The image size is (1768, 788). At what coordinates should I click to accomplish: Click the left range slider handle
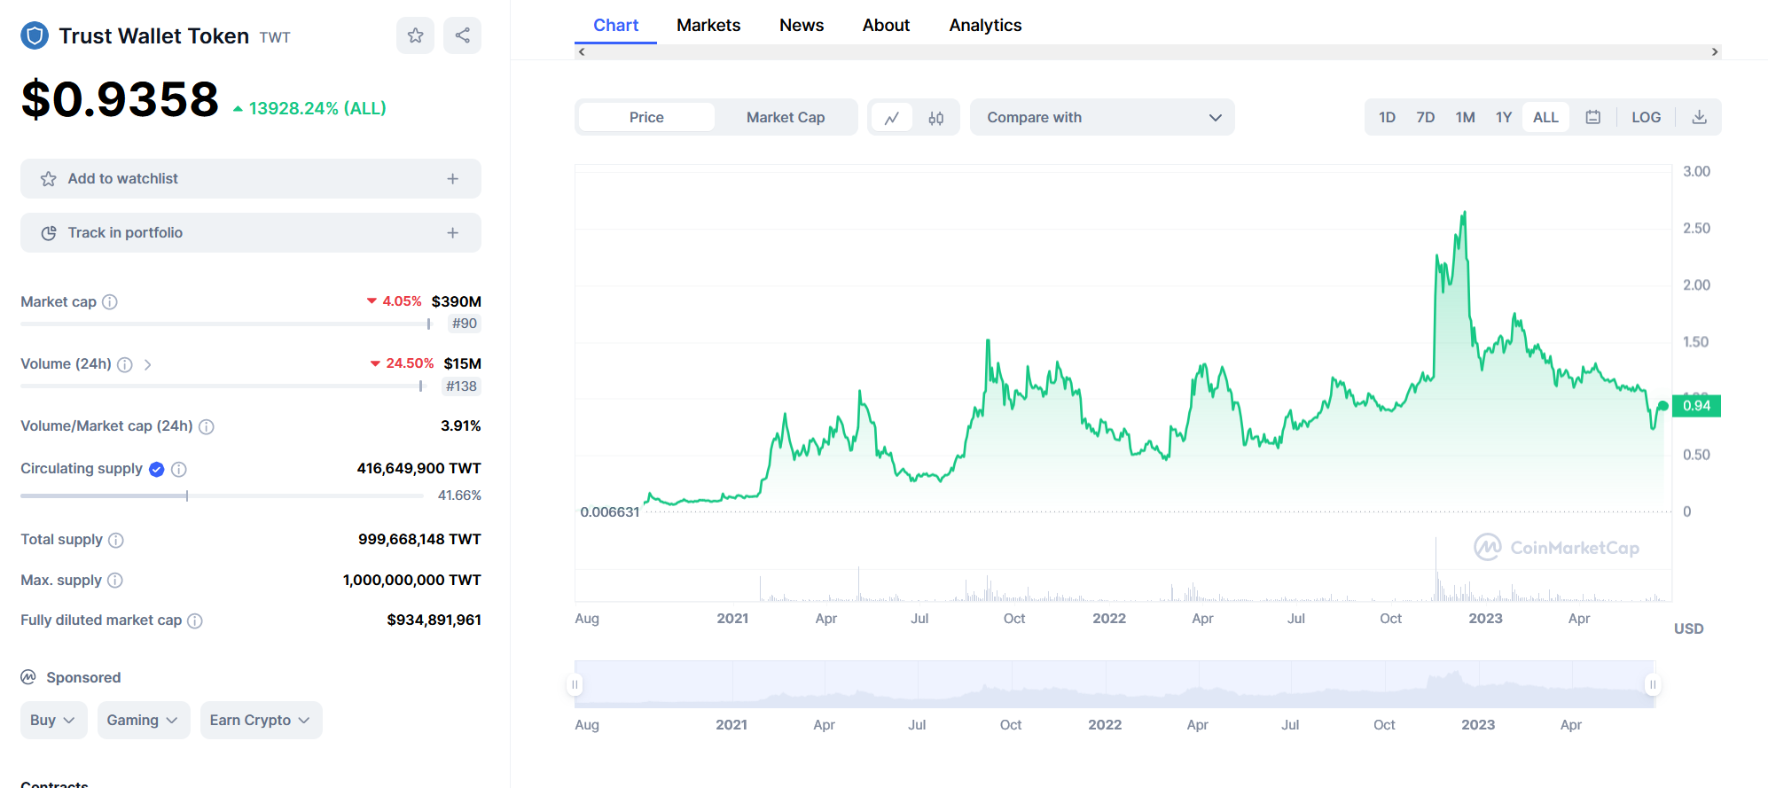[575, 684]
